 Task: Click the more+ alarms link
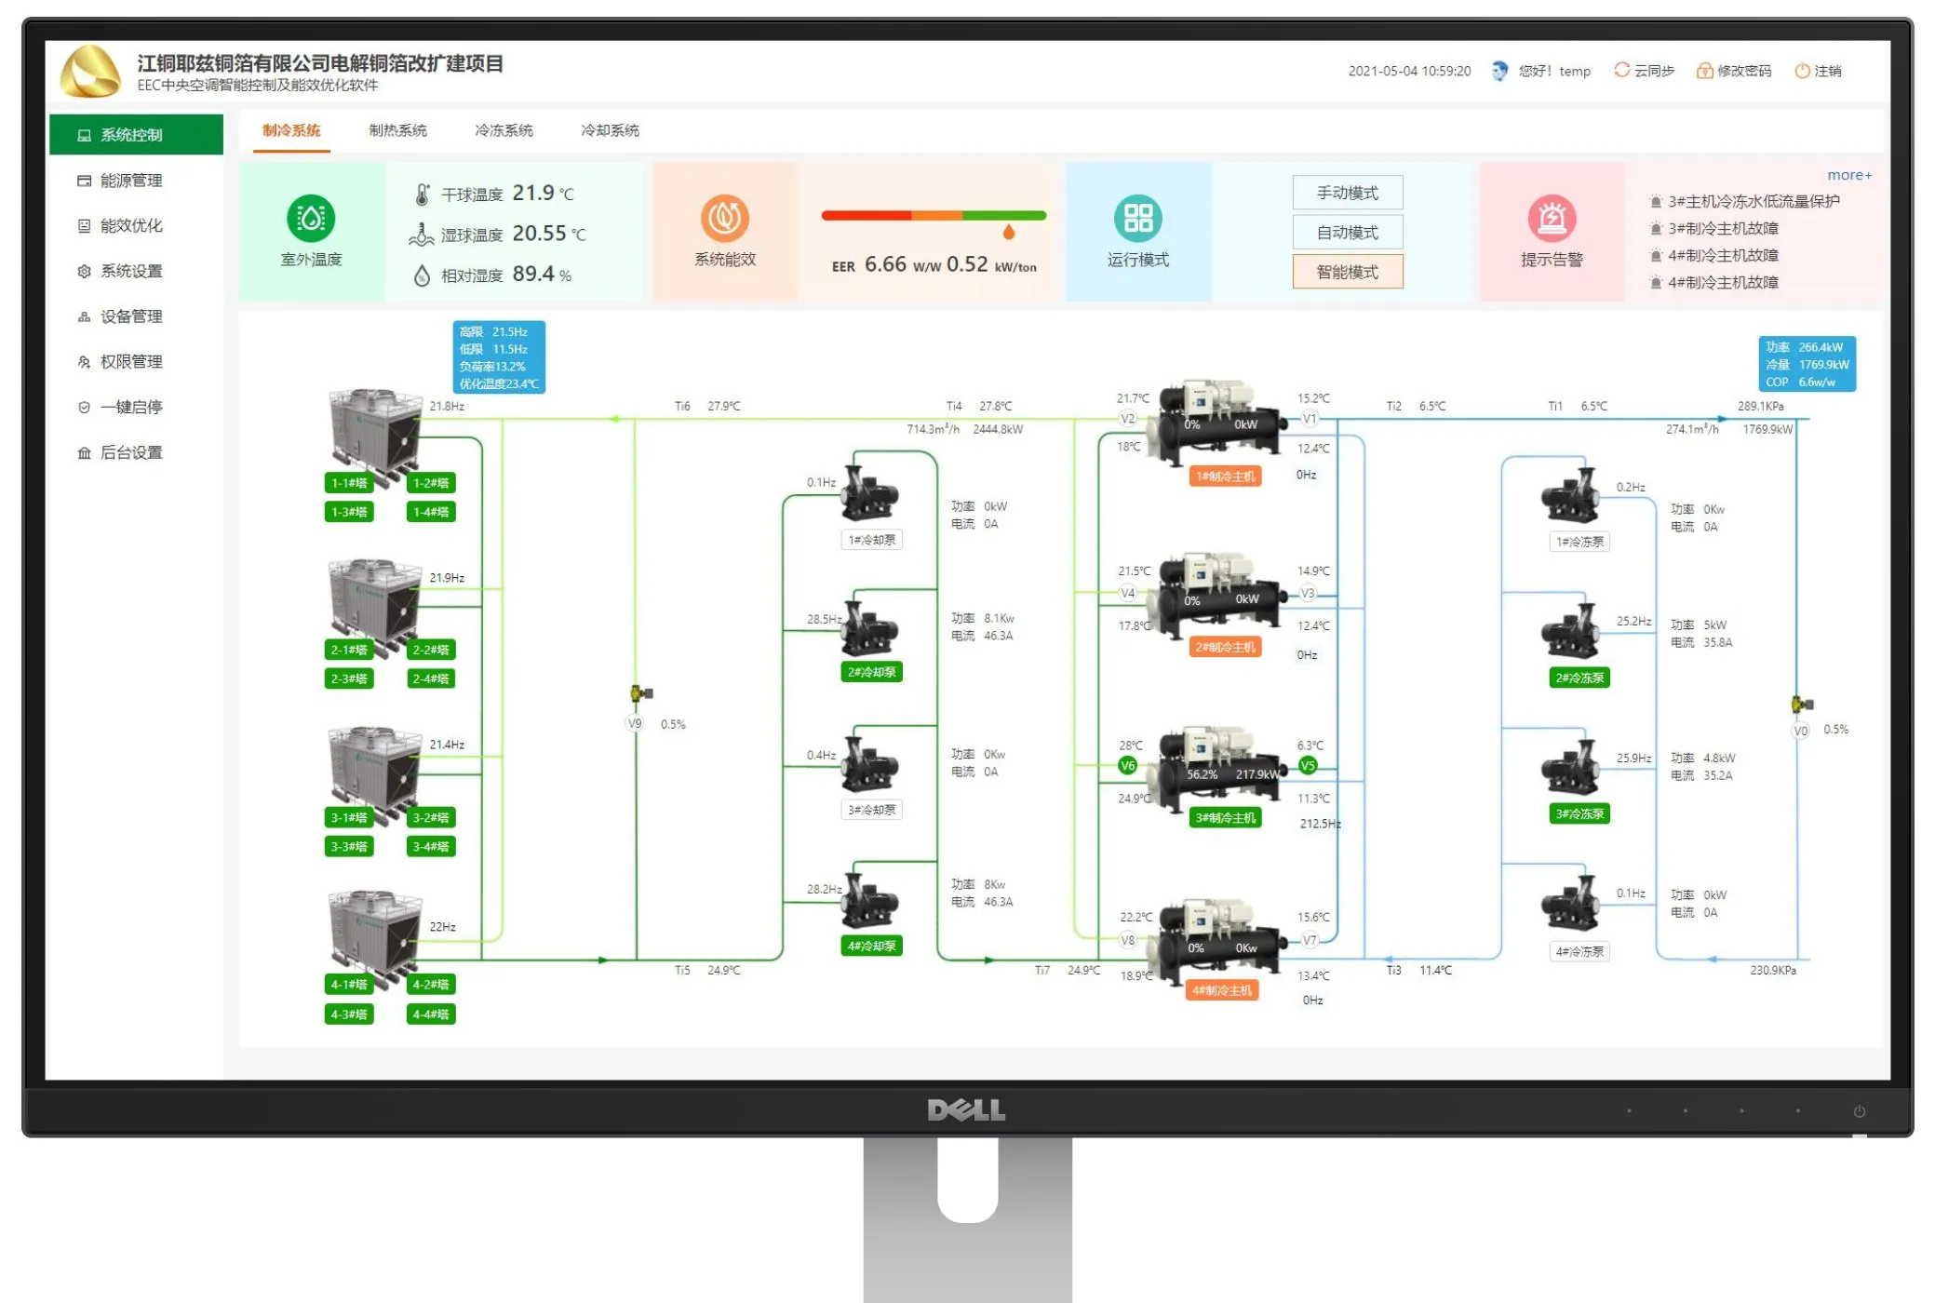point(1850,174)
